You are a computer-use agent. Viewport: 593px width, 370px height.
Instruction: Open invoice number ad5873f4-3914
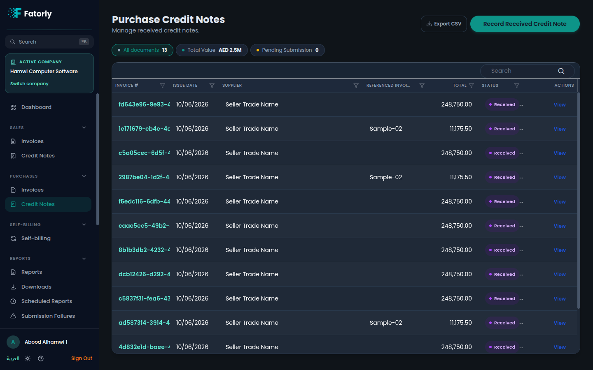point(144,323)
